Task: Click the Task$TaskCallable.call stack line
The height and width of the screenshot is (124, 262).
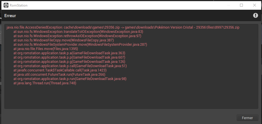Action: click(60, 70)
